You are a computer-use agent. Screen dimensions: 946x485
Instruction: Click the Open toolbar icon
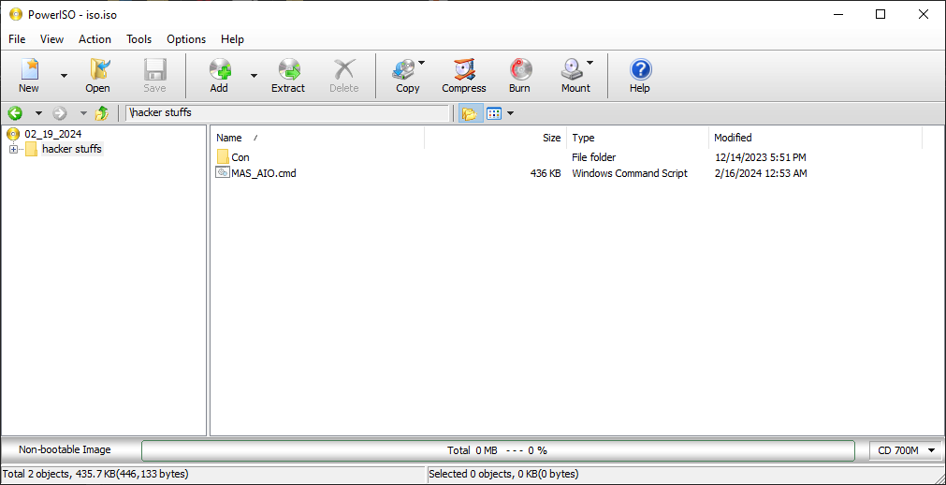(x=97, y=76)
